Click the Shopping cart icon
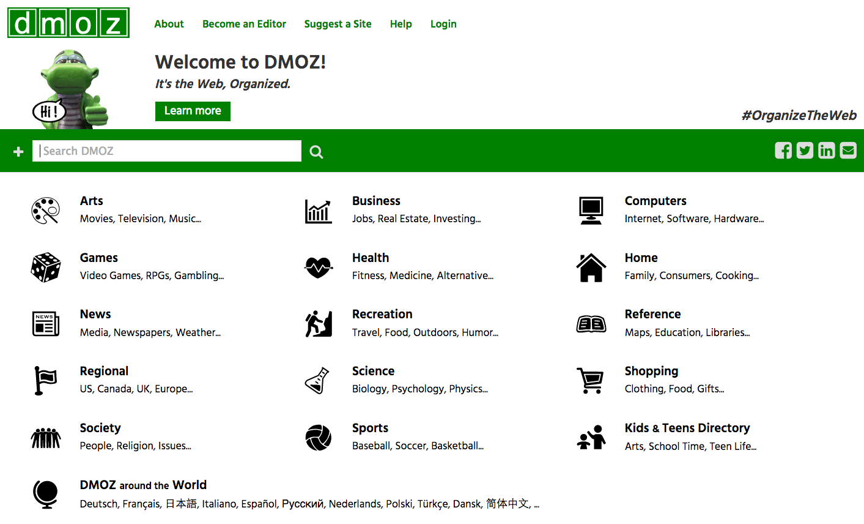This screenshot has width=864, height=524. click(x=591, y=381)
